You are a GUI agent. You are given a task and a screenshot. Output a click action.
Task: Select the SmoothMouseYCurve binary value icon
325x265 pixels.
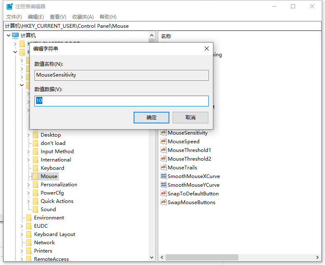pyautogui.click(x=164, y=185)
